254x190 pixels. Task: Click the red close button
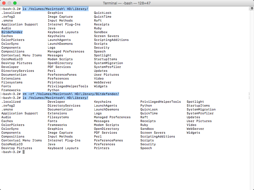3,3
